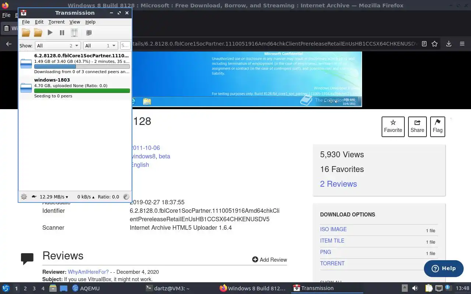Click the Windows 8 screenshot thumbnail
The height and width of the screenshot is (294, 471).
[247, 79]
